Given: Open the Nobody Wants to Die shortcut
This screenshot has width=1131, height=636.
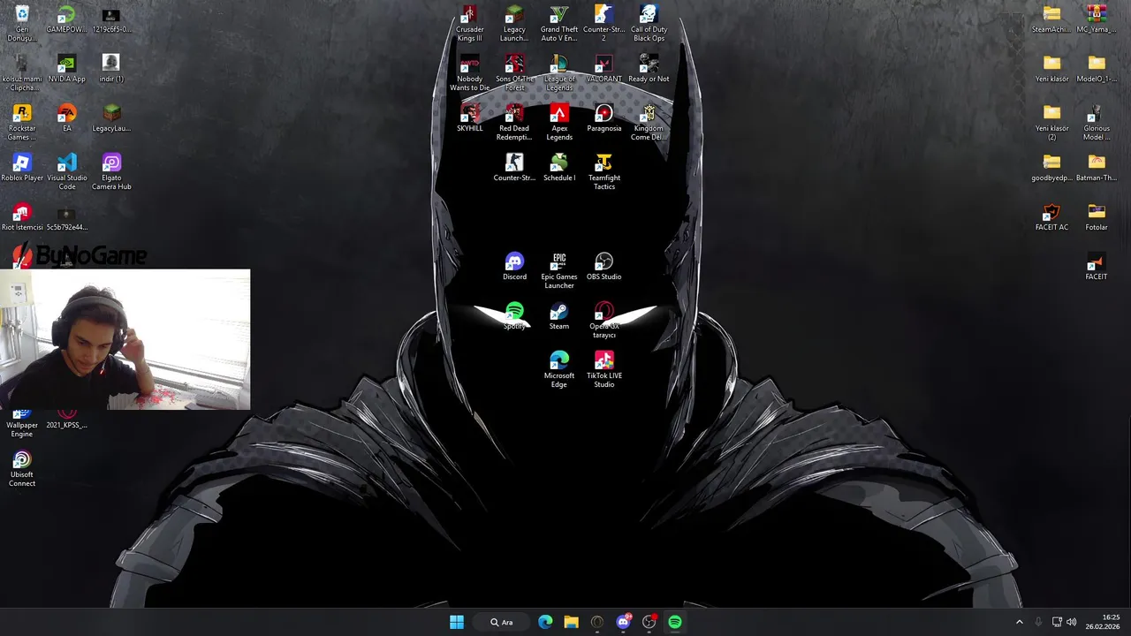Looking at the screenshot, I should pyautogui.click(x=469, y=73).
